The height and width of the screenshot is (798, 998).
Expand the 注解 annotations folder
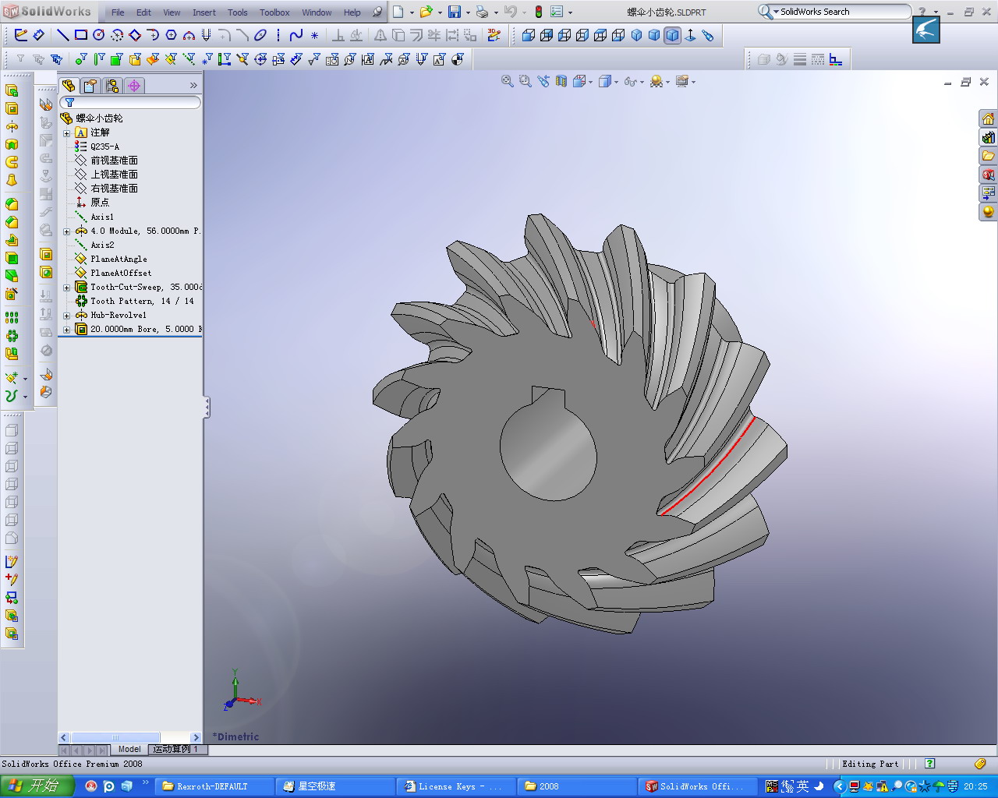(x=67, y=132)
